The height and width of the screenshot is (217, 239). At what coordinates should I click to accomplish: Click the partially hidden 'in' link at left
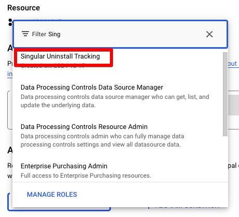click(x=10, y=74)
